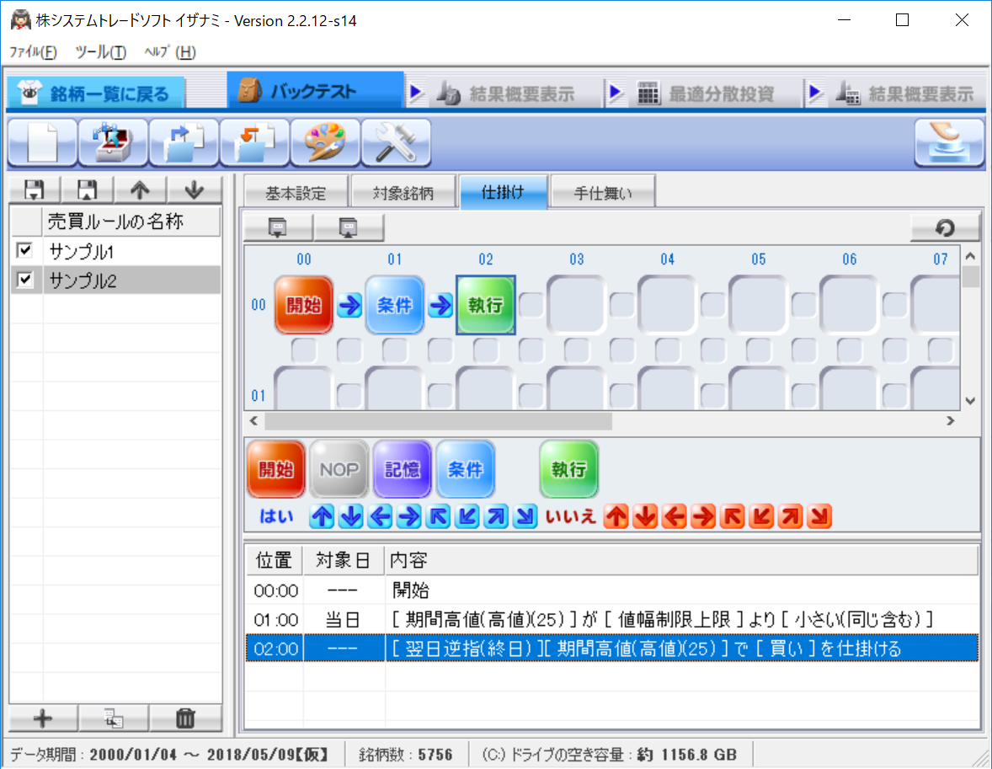Select the blue 条件 block in the palette
Viewport: 992px width, 769px height.
click(466, 470)
